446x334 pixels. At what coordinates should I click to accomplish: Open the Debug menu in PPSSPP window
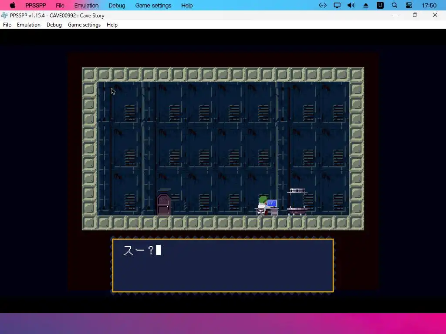pyautogui.click(x=54, y=25)
